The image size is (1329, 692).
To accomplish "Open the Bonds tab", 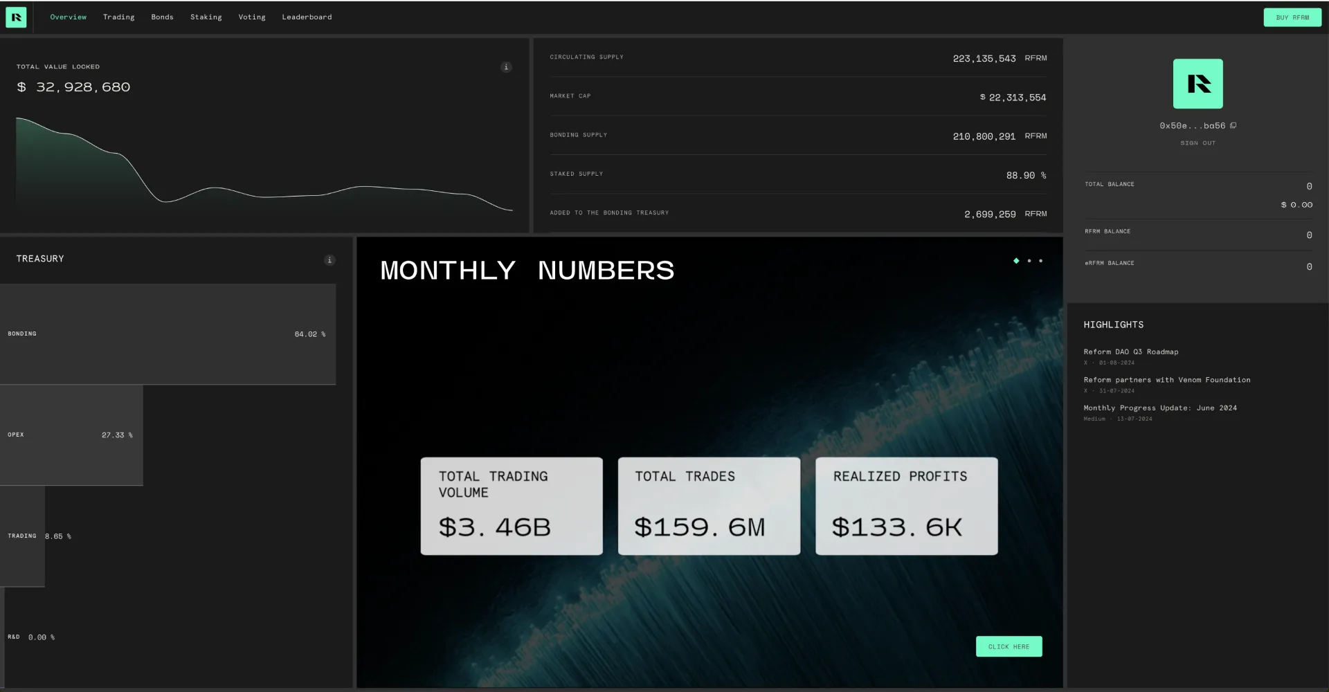I will [163, 17].
